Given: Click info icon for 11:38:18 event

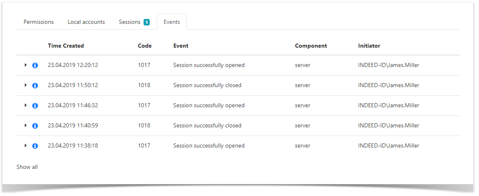Looking at the screenshot, I should [35, 146].
